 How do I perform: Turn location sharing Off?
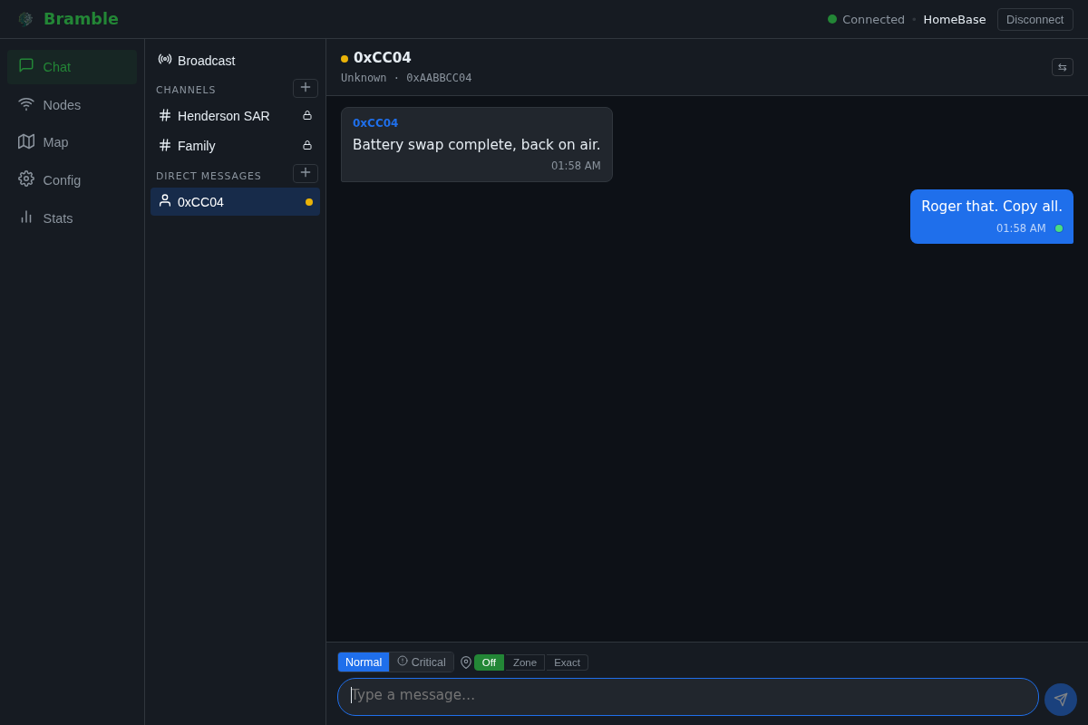click(489, 662)
